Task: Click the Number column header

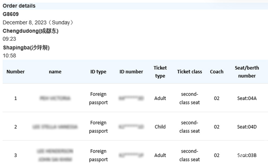Action: tap(16, 72)
